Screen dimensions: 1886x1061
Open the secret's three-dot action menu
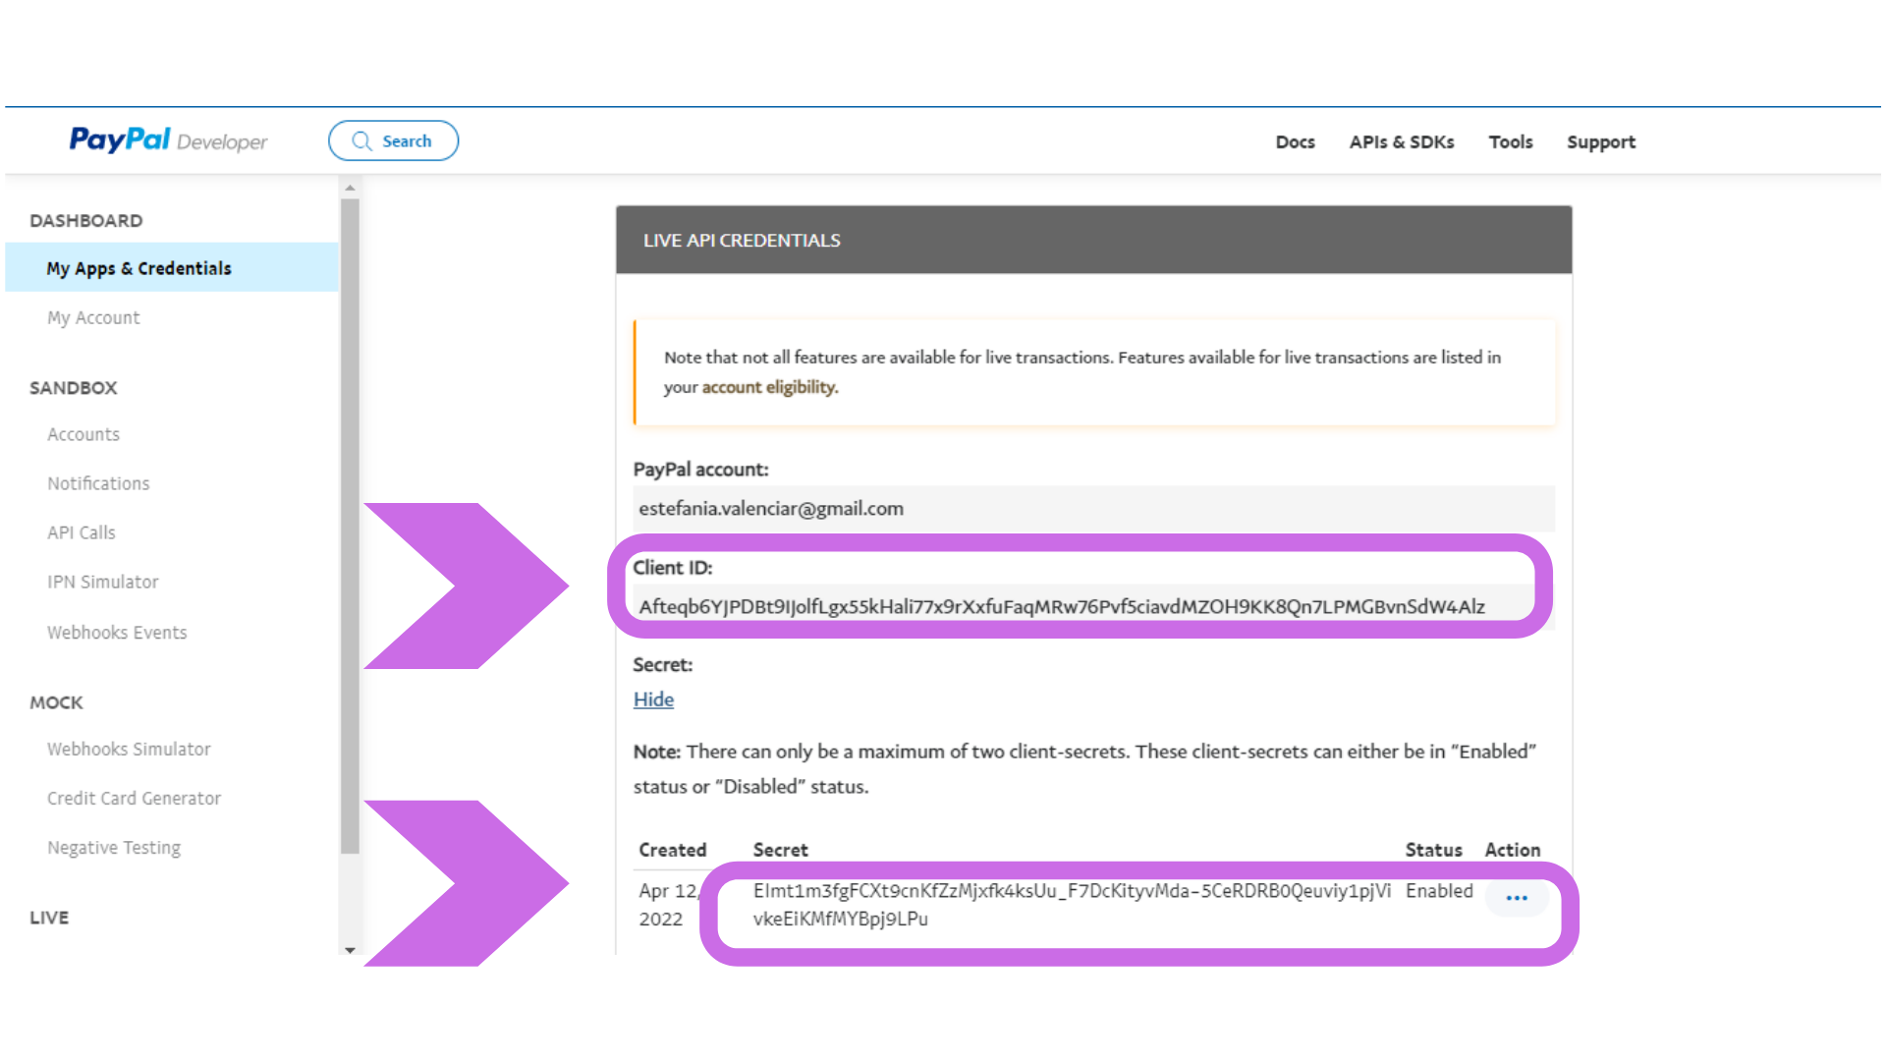click(x=1517, y=898)
